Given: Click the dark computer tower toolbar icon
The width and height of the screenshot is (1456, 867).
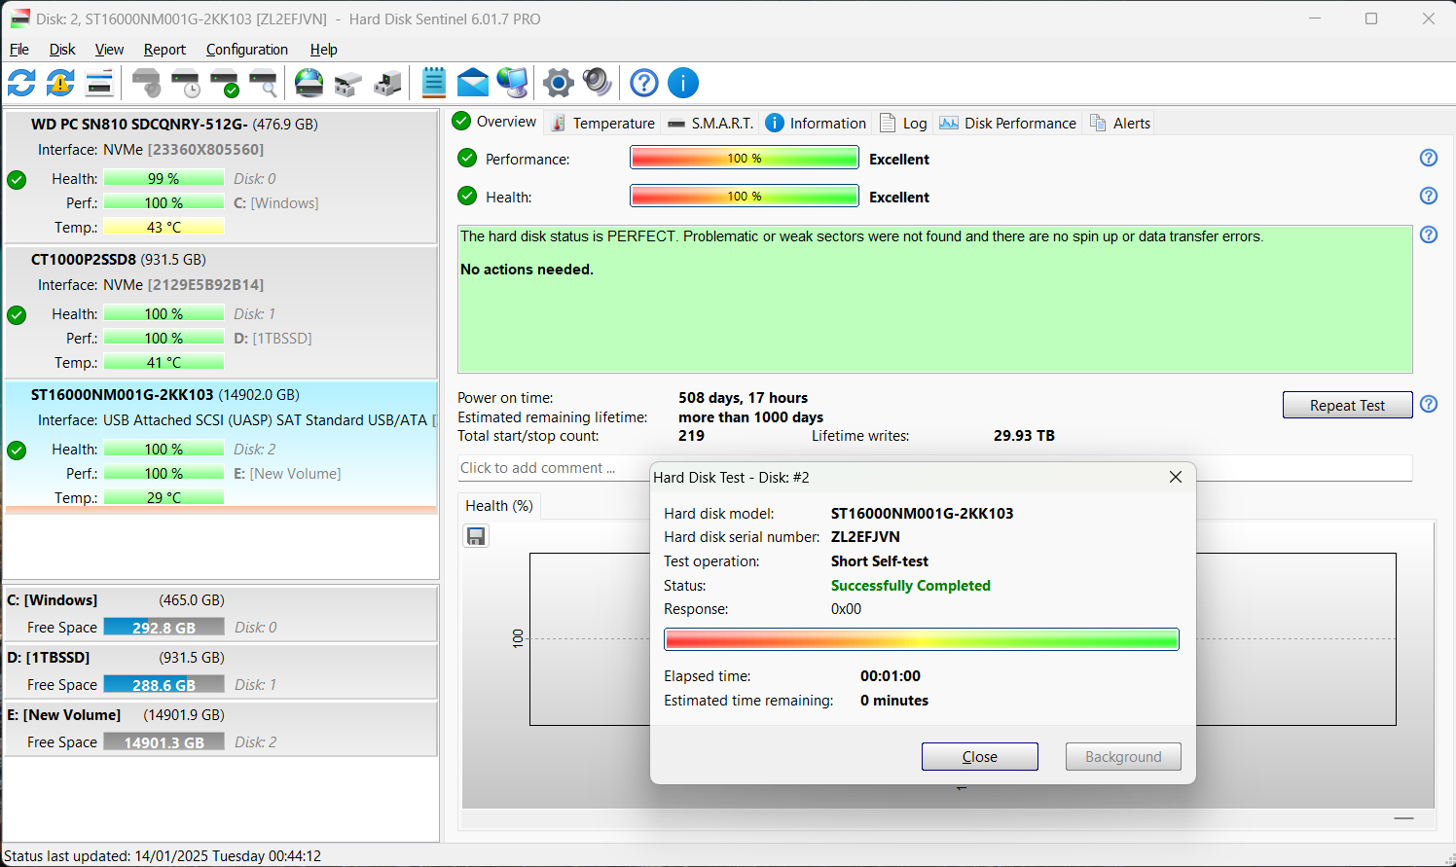Looking at the screenshot, I should click(x=387, y=83).
